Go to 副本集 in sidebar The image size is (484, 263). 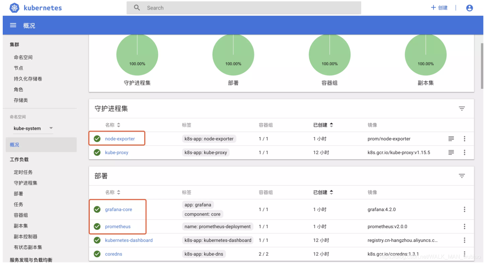click(x=21, y=226)
